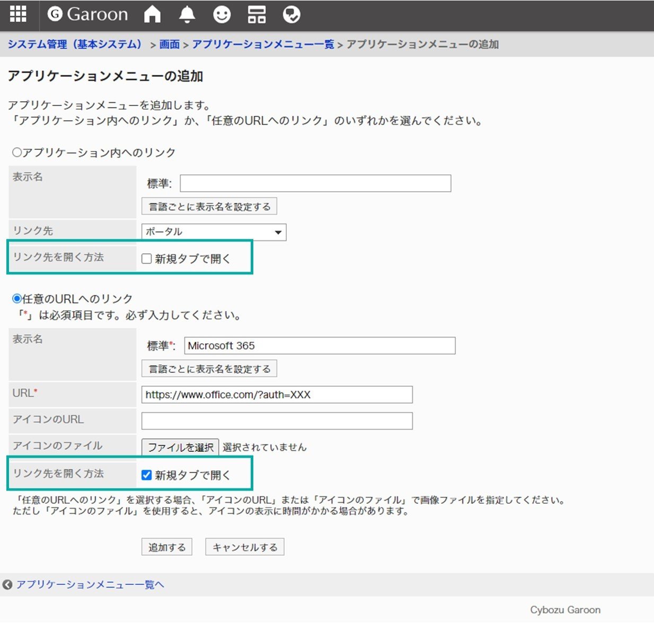
Task: Click the URL field with office.com address
Action: (x=277, y=395)
